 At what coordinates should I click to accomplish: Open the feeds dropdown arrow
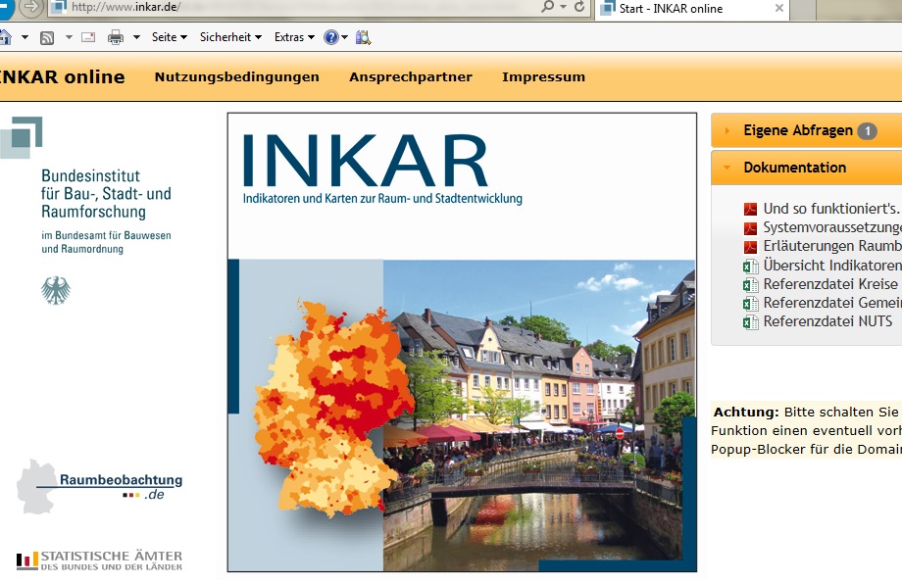tap(69, 37)
